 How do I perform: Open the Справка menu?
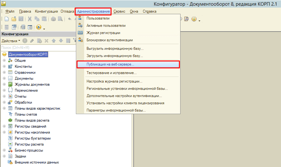[x=149, y=11]
